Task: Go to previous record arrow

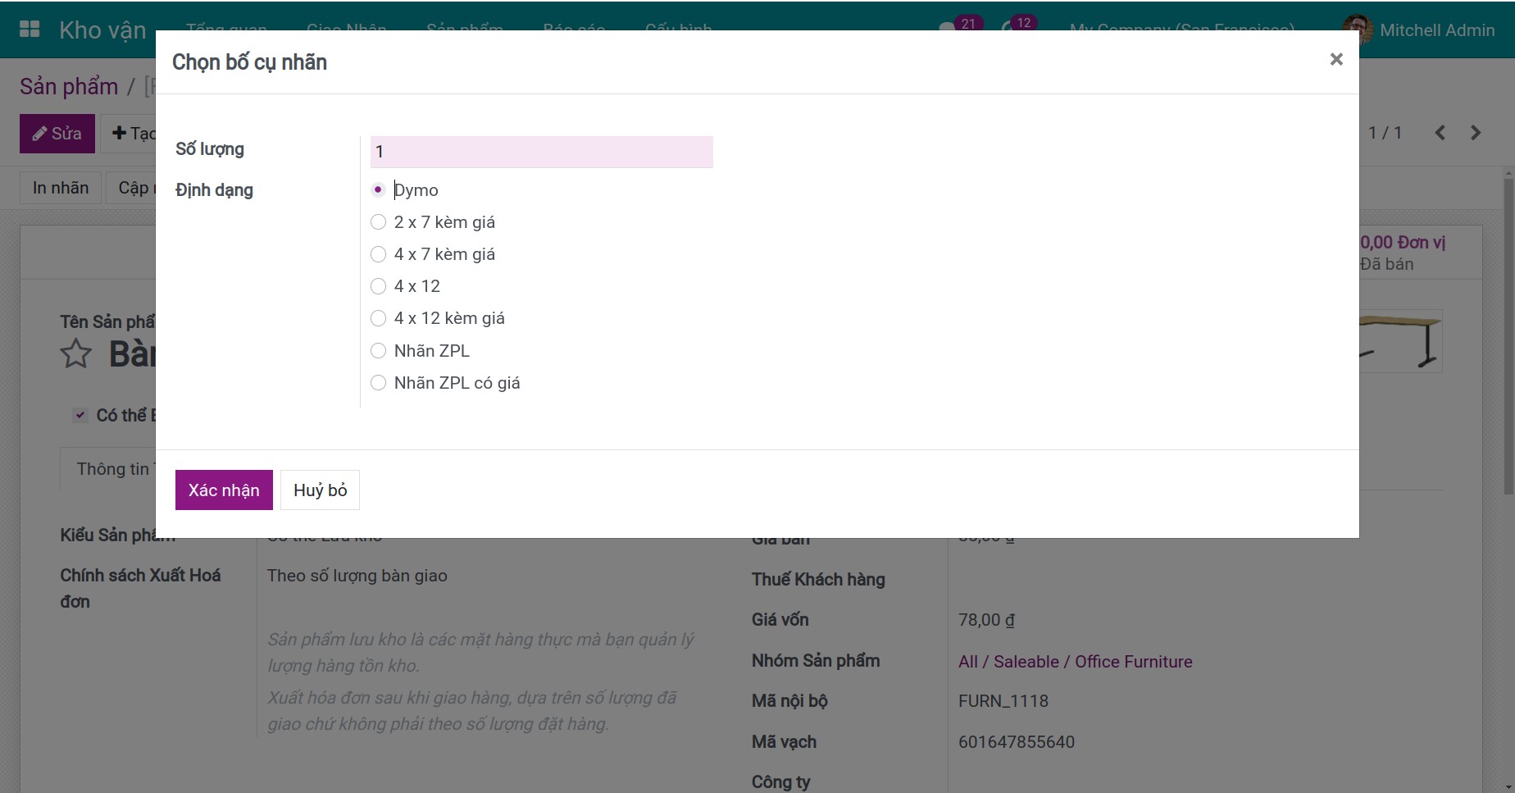Action: click(1440, 133)
